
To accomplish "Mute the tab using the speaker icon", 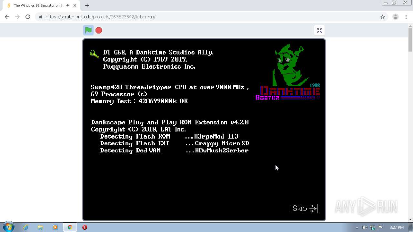I will (x=68, y=5).
